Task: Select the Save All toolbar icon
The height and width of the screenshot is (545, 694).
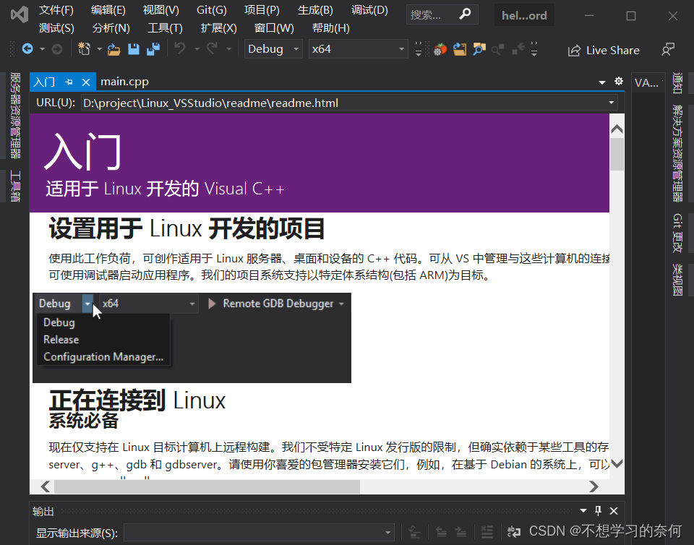Action: [153, 49]
